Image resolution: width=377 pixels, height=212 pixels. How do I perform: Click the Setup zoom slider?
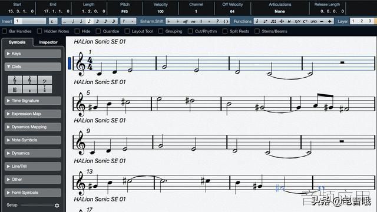tap(38, 206)
